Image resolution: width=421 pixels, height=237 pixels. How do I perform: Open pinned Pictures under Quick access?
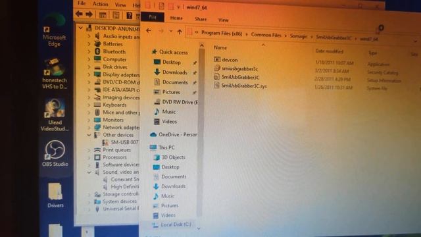click(x=166, y=92)
